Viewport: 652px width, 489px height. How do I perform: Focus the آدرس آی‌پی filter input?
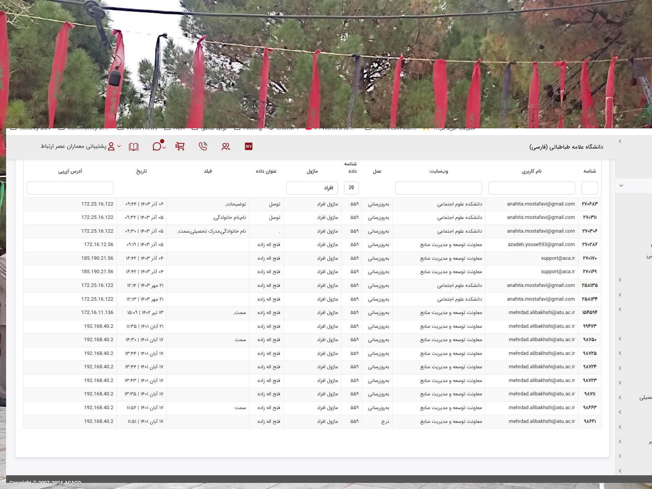tap(70, 188)
